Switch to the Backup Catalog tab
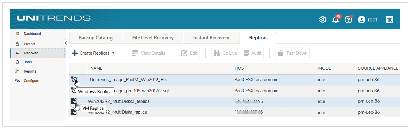 coord(95,38)
